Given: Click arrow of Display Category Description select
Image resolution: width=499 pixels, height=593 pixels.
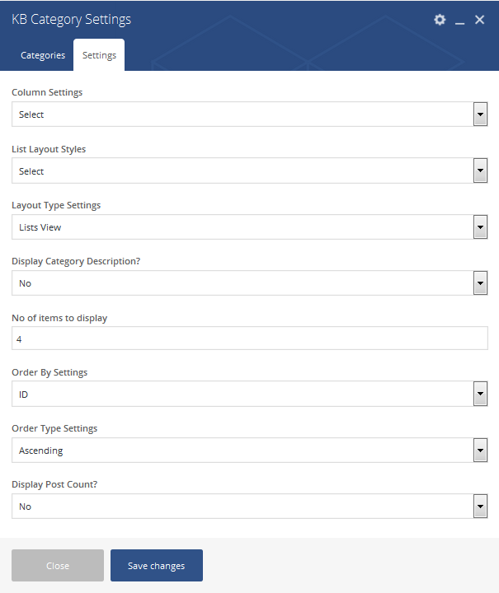Looking at the screenshot, I should click(480, 282).
